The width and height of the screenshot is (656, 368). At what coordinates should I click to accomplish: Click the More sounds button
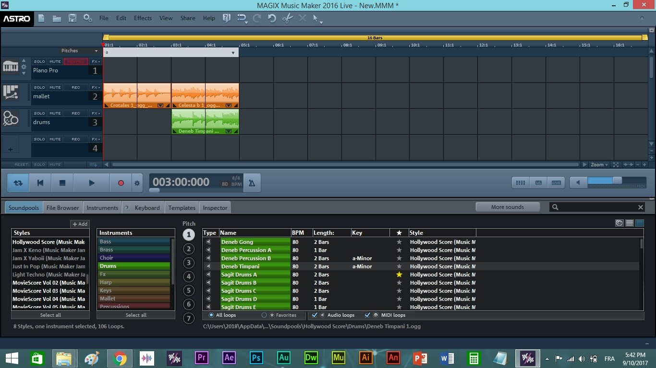(x=508, y=207)
